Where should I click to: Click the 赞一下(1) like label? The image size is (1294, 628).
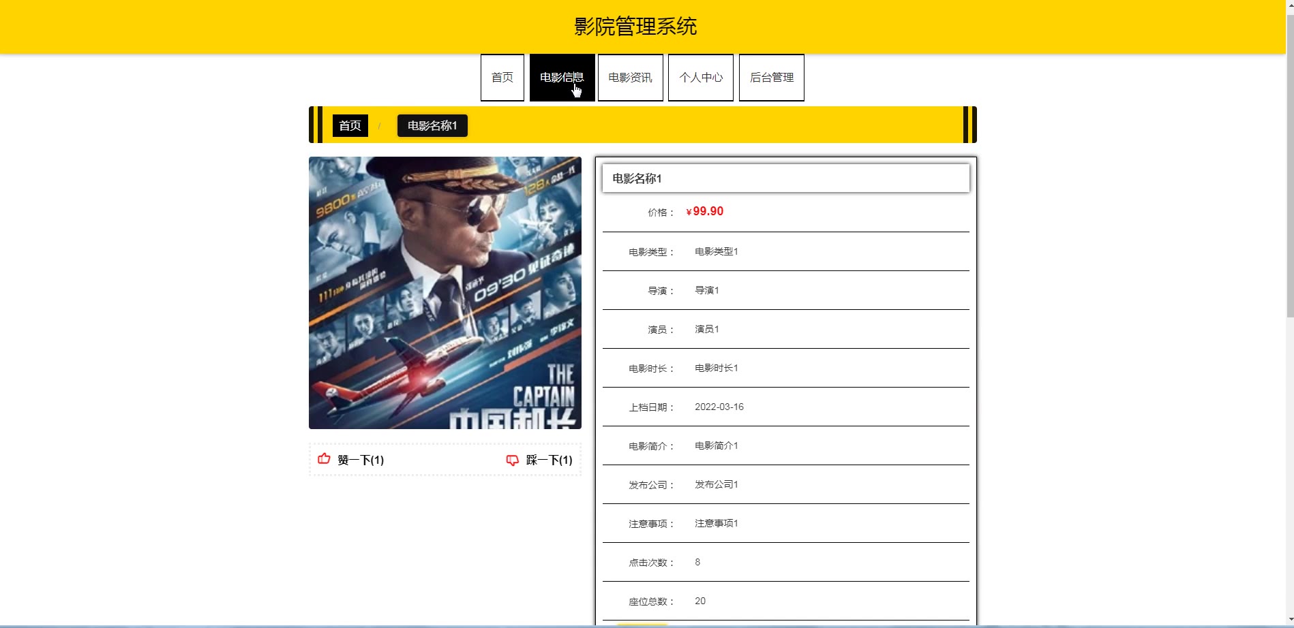361,460
